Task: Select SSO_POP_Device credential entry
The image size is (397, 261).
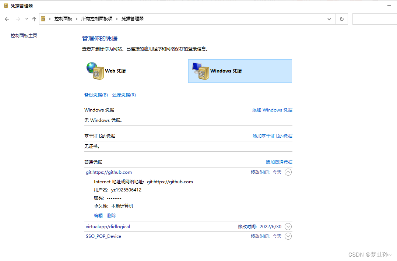Action: (x=103, y=236)
